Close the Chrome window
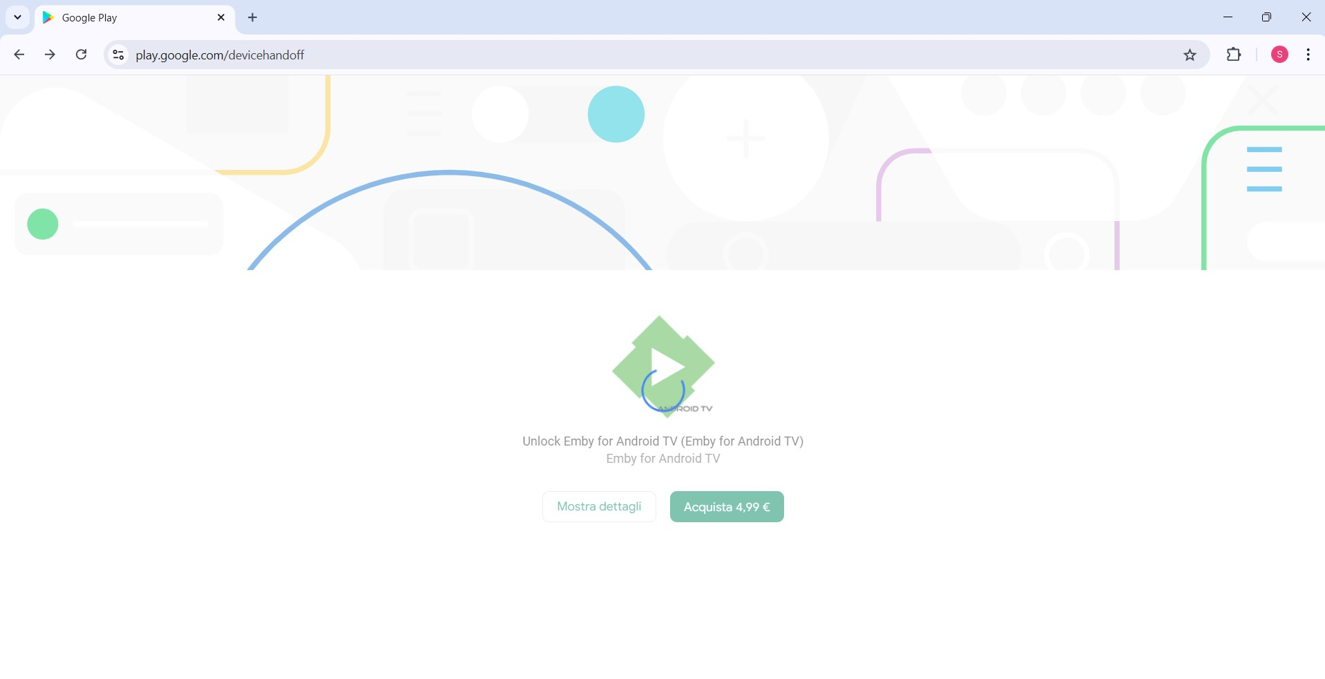This screenshot has width=1325, height=679. 1306,17
